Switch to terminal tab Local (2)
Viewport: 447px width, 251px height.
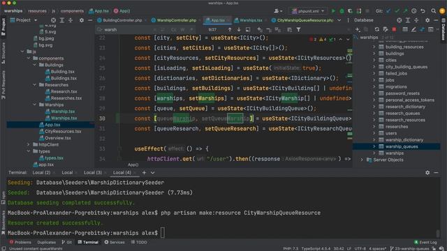41,172
